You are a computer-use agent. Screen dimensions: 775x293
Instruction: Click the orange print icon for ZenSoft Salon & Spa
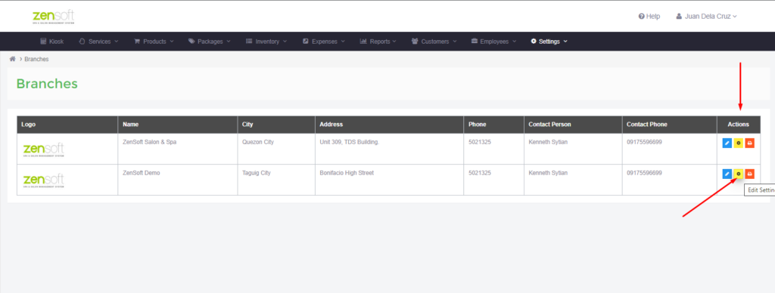(x=750, y=143)
